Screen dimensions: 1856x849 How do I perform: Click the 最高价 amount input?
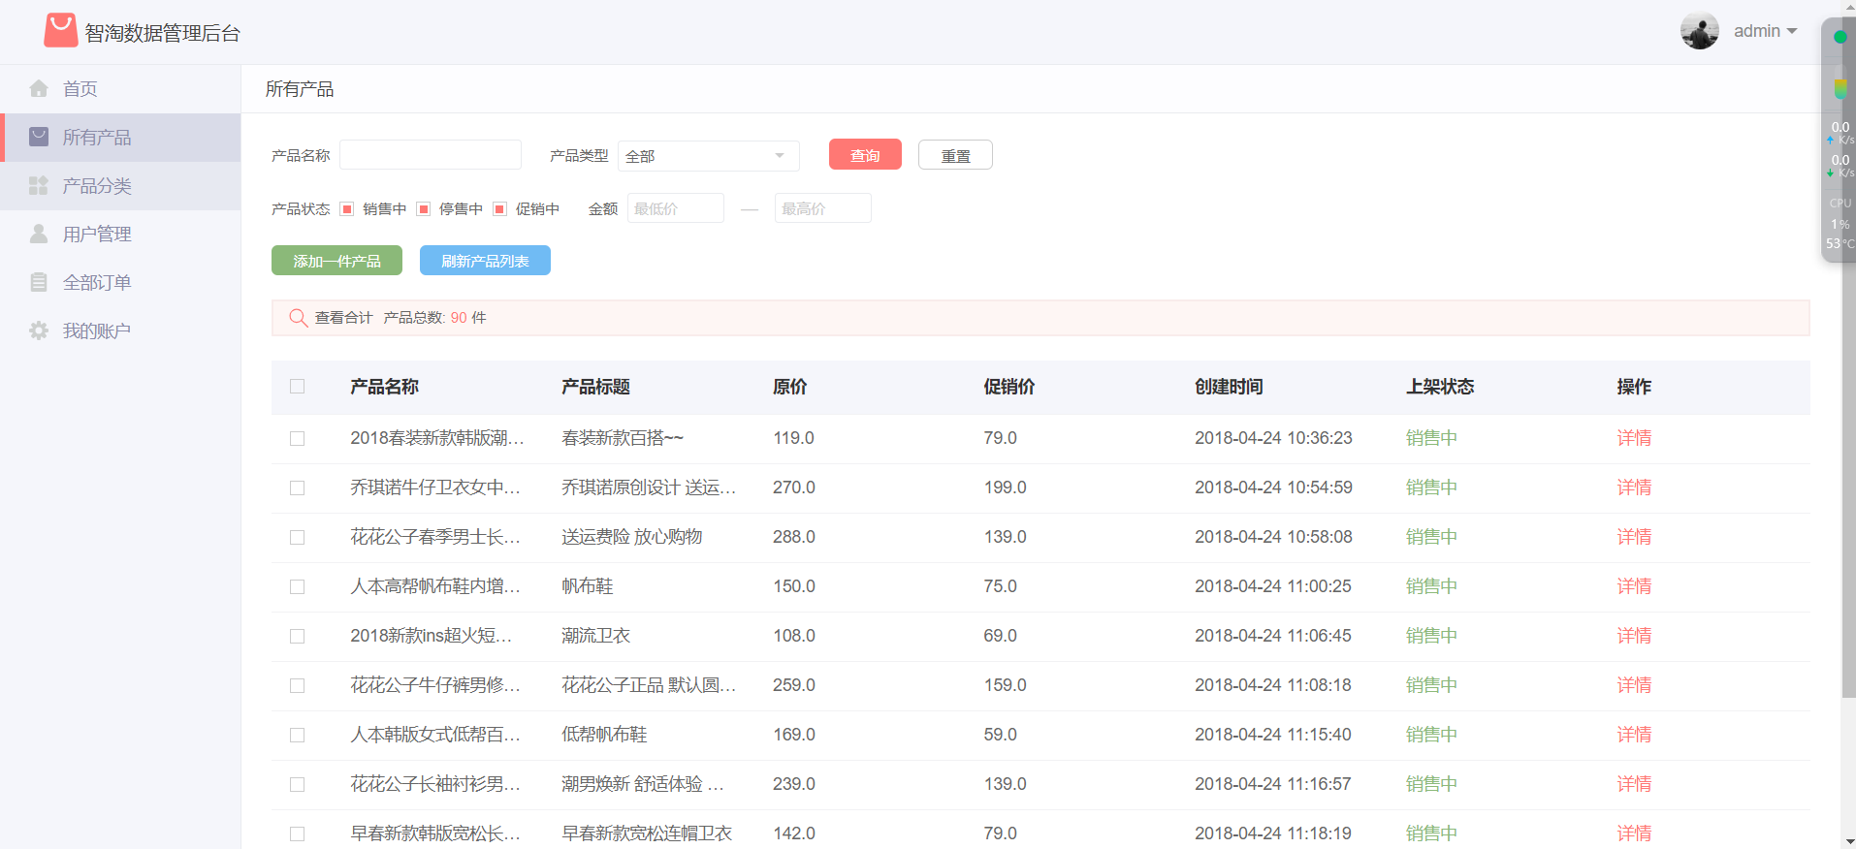(x=823, y=208)
